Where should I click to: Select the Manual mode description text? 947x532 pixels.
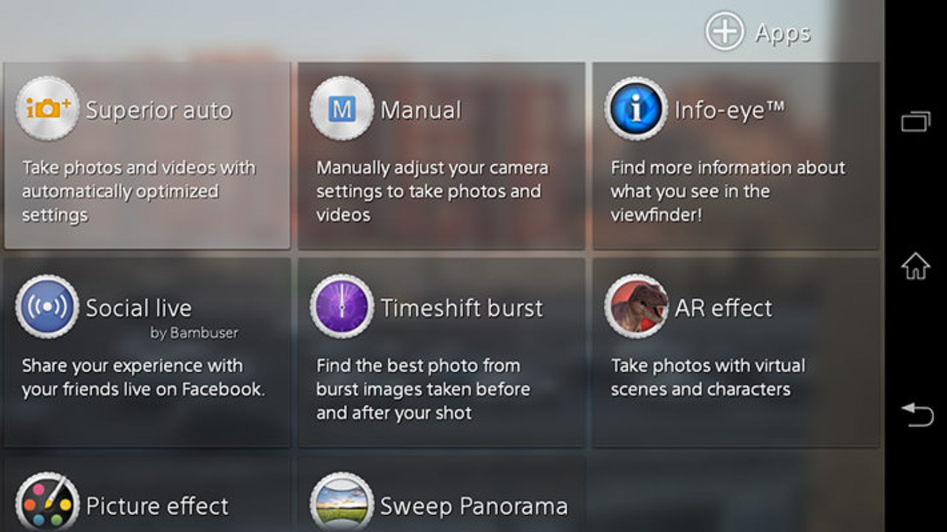tap(432, 191)
